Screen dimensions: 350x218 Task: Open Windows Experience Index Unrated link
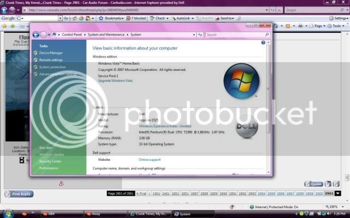click(x=165, y=126)
